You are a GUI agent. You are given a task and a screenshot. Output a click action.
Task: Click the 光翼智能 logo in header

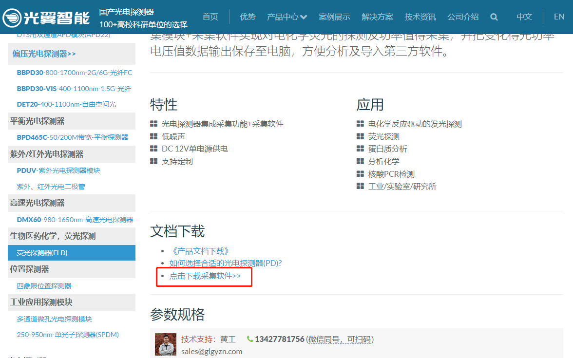(x=46, y=18)
